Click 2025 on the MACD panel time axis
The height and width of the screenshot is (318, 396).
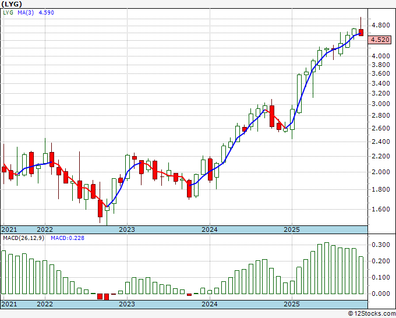pos(292,304)
